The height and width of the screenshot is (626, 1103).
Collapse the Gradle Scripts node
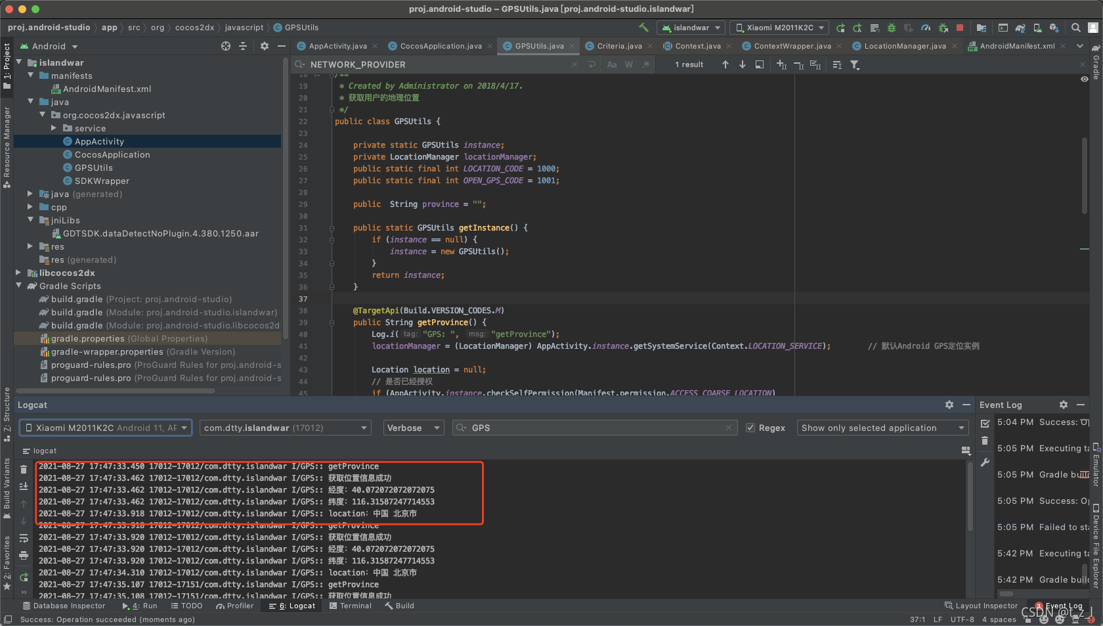pos(18,286)
